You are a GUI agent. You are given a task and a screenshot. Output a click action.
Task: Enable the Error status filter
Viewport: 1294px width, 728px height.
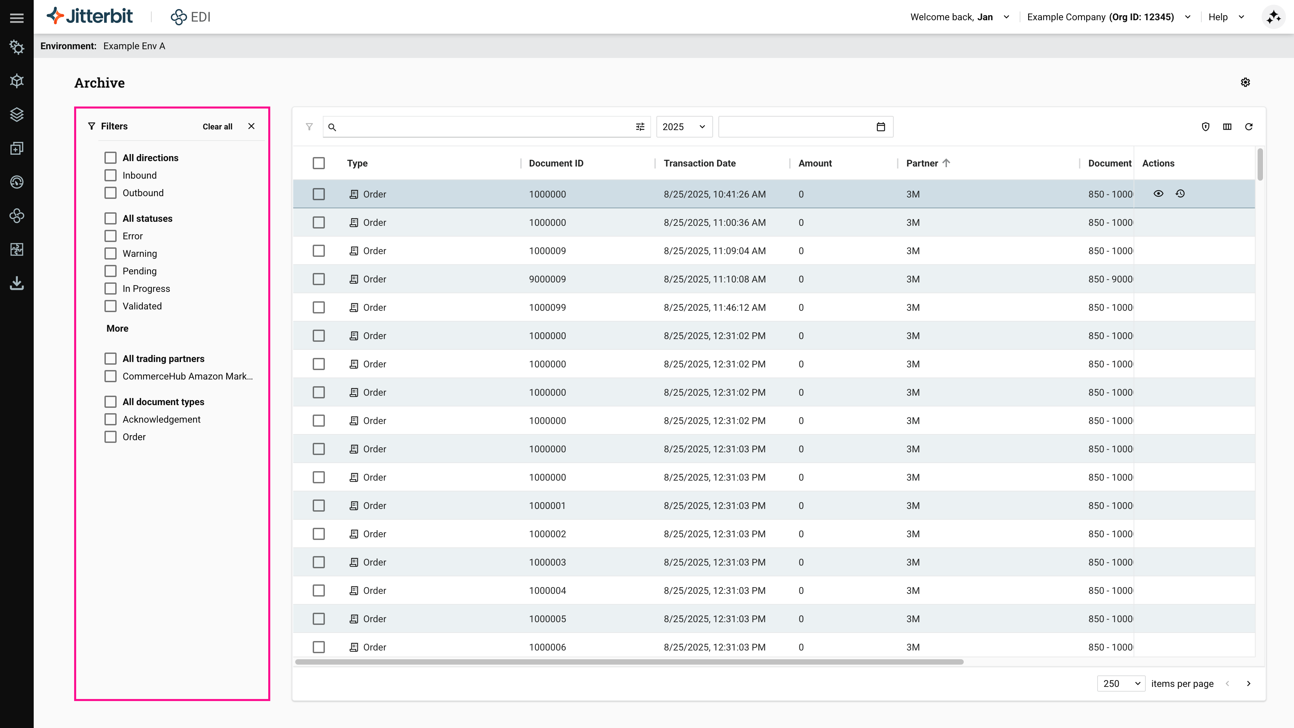111,236
